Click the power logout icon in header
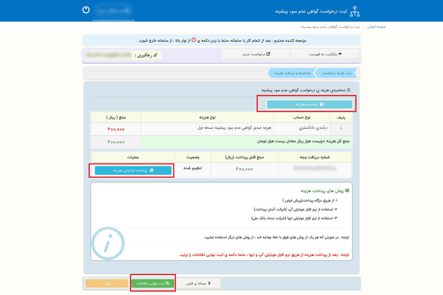The image size is (443, 295). (86, 10)
